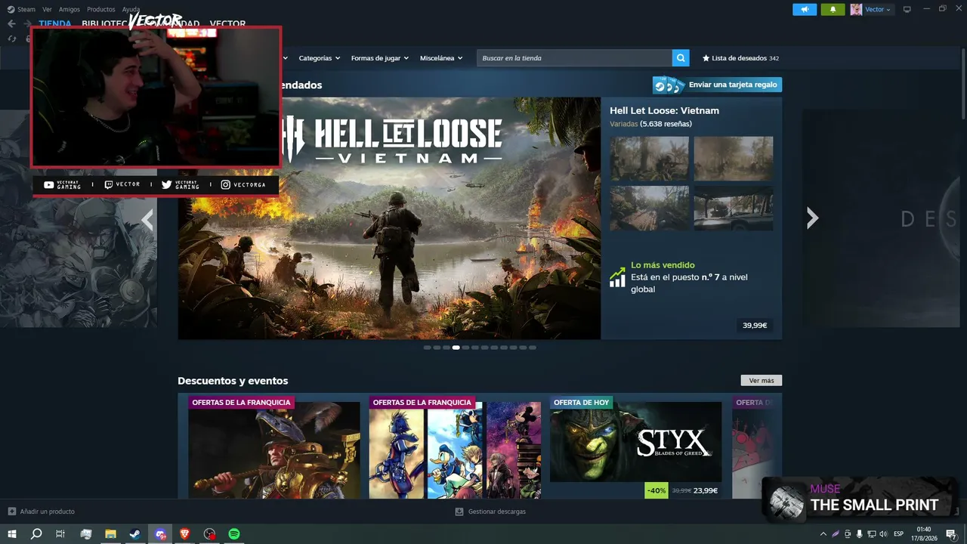Viewport: 967px width, 544px height.
Task: Click the Lo más vendido label
Action: [663, 265]
